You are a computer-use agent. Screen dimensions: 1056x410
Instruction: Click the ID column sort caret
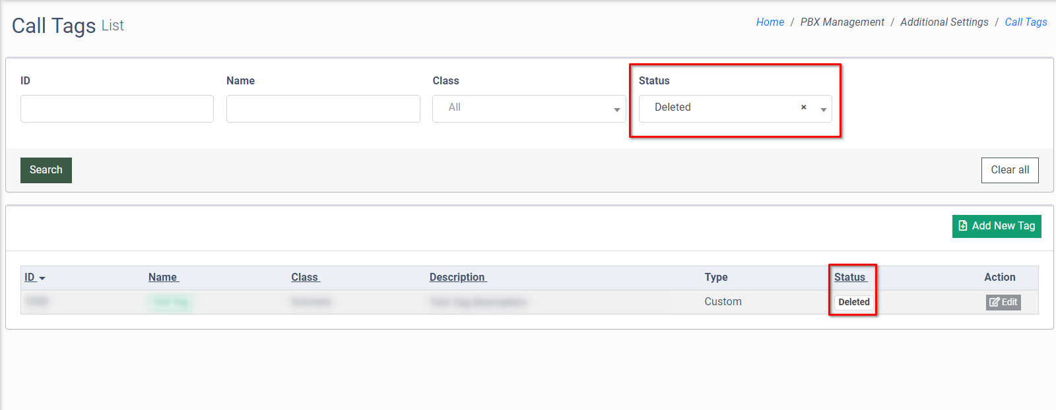tap(42, 278)
